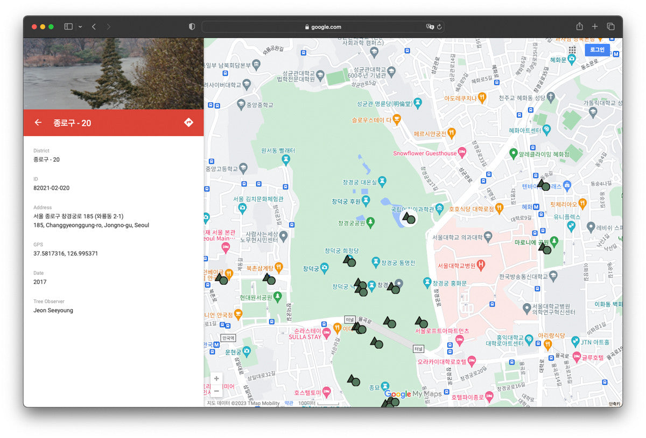Screen dimensions: 646x438
Task: Open the Snowflower Guesthouse map pin
Action: [461, 153]
